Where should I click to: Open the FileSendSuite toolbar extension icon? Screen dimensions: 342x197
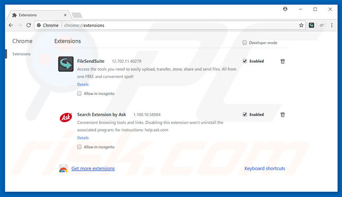tap(311, 25)
